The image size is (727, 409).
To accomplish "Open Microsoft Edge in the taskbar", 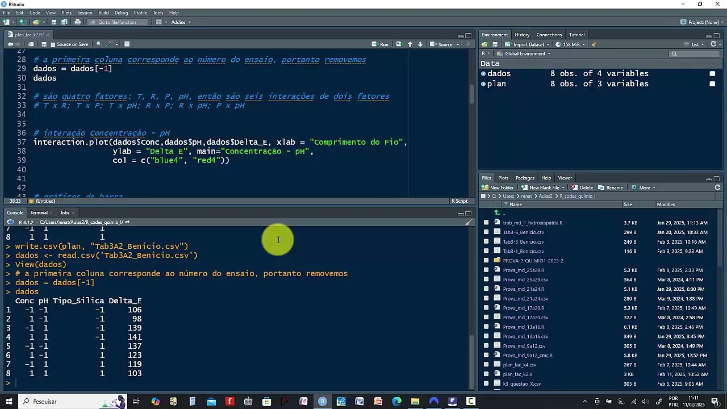I will pyautogui.click(x=396, y=402).
